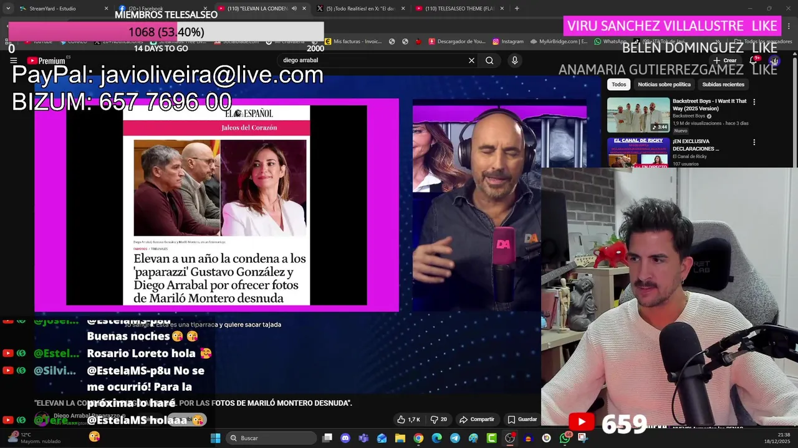Viewport: 798px width, 448px height.
Task: Open Microsoft Teams from the taskbar
Action: click(x=363, y=438)
